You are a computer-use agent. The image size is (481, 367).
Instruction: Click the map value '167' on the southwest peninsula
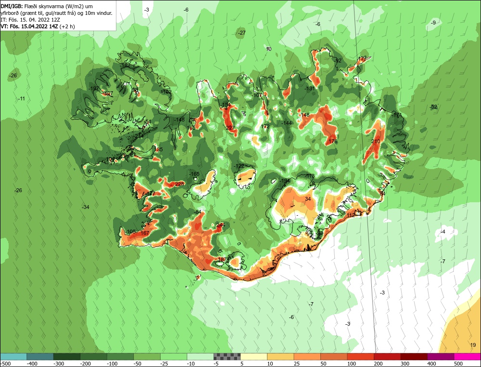coord(145,233)
